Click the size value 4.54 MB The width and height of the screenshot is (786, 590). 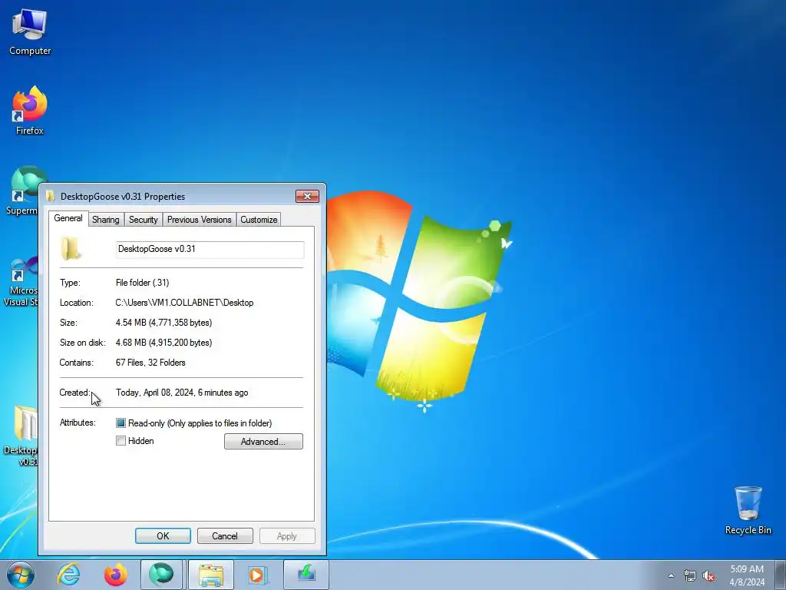[x=164, y=323]
